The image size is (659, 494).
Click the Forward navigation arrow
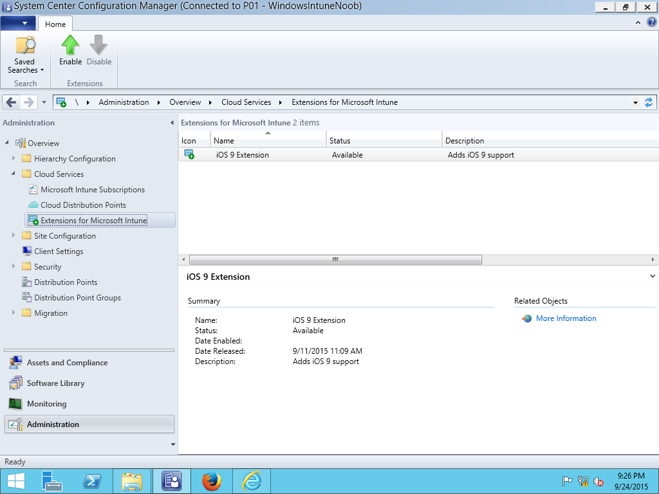(x=28, y=102)
